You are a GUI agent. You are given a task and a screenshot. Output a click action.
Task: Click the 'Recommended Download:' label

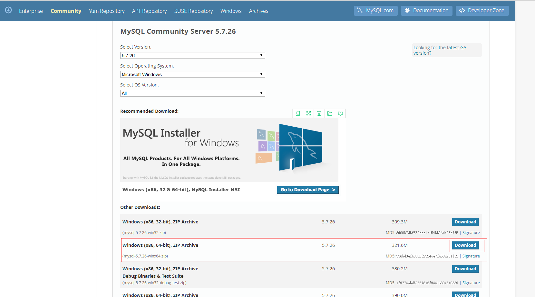(149, 111)
